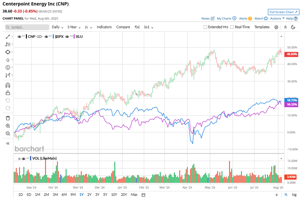Screen dimensions: 300x200
Task: Collapse the main chart legend chevron
Action: click(x=281, y=36)
